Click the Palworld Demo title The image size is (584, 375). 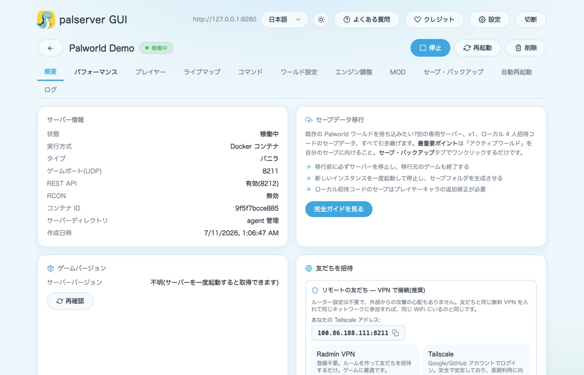[x=101, y=48]
